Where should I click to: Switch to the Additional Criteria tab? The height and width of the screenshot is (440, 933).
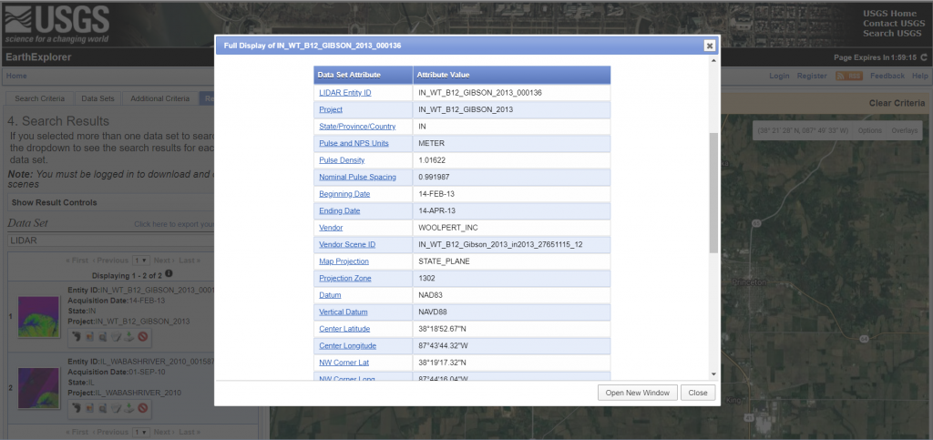pyautogui.click(x=160, y=98)
